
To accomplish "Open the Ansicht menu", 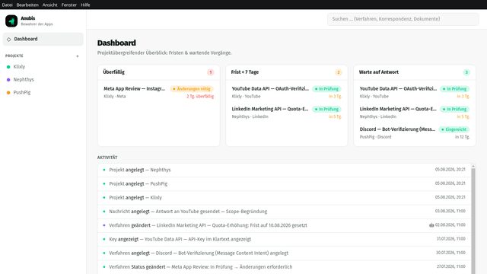I will [50, 5].
